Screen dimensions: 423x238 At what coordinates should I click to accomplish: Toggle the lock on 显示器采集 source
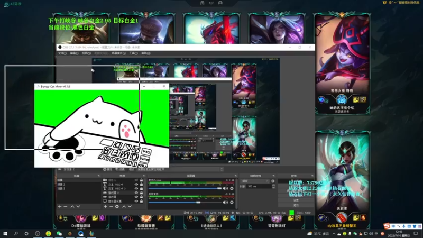[141, 201]
